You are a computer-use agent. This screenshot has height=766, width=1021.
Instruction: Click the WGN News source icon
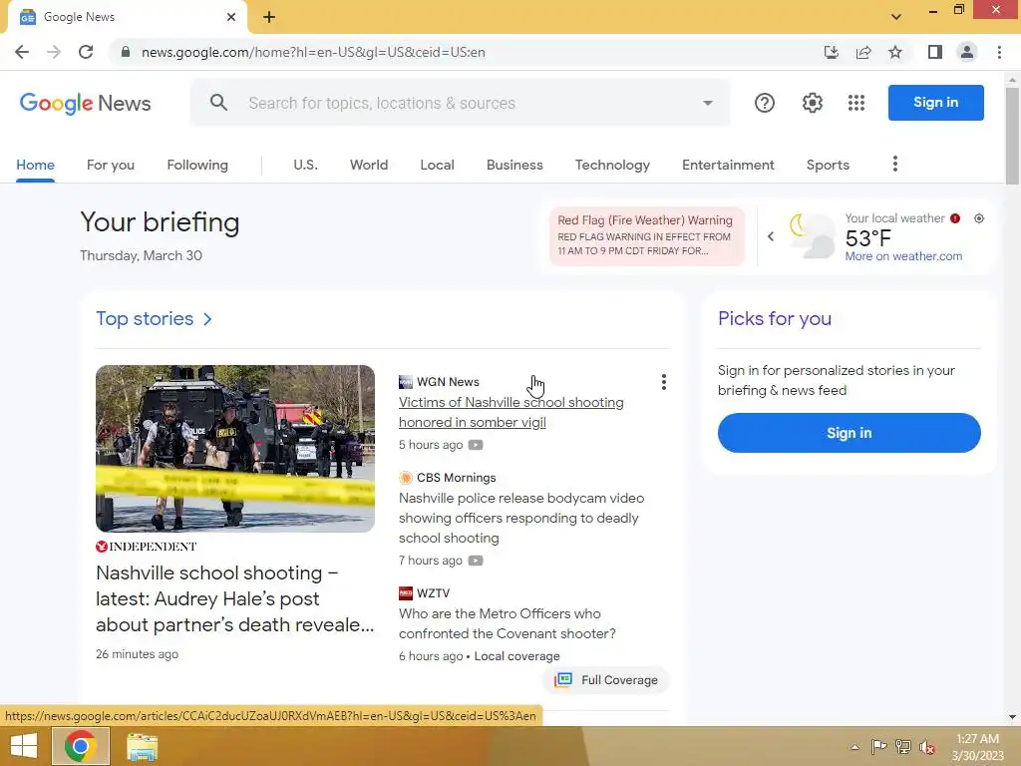[x=406, y=382]
